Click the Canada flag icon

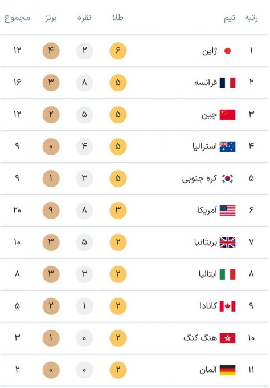point(227,306)
